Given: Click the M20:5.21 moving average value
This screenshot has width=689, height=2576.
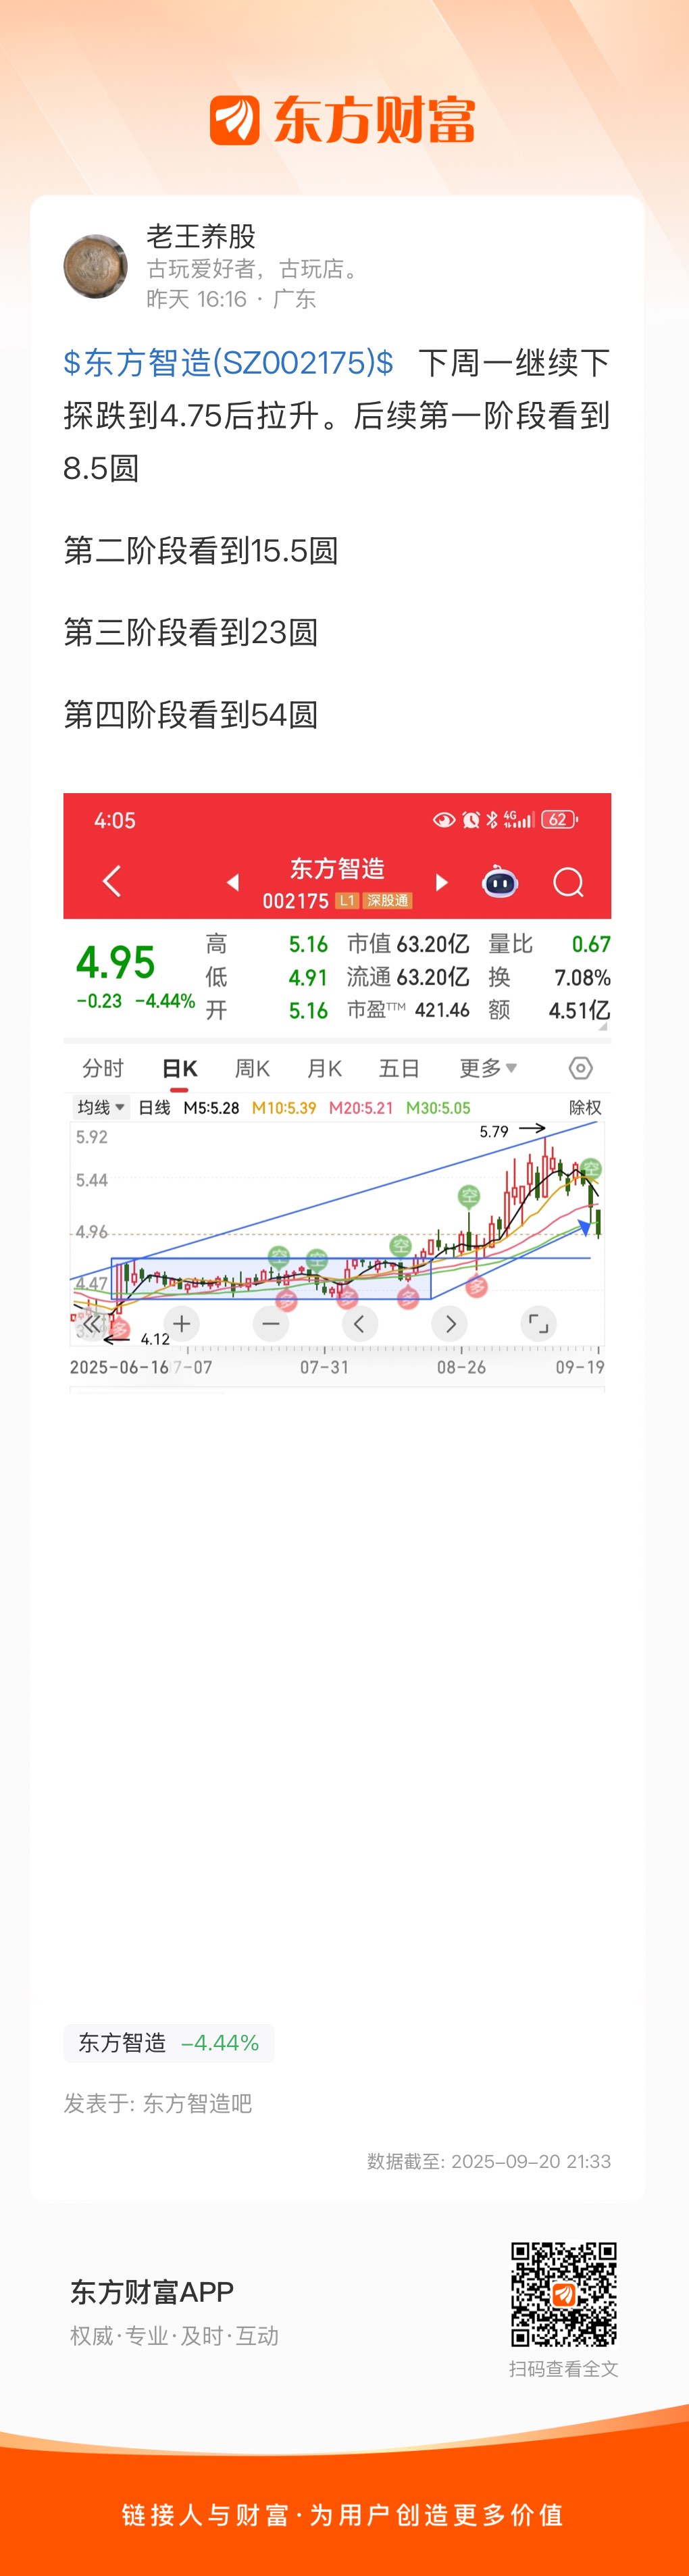Looking at the screenshot, I should point(361,1107).
